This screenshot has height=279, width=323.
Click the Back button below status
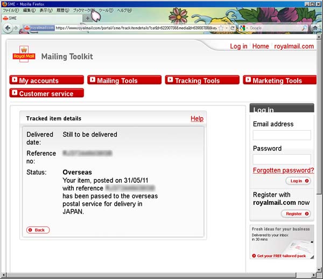coord(38,230)
